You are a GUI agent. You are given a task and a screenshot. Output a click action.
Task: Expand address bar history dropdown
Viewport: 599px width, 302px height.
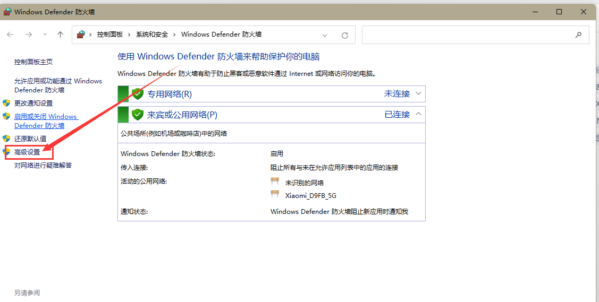point(325,35)
